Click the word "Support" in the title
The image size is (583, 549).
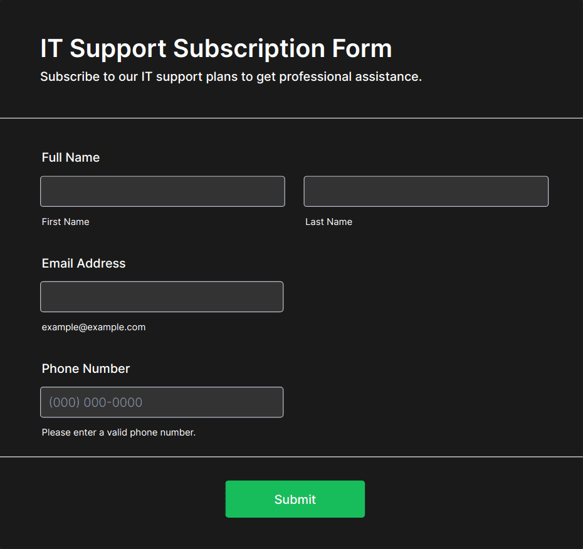pos(118,48)
